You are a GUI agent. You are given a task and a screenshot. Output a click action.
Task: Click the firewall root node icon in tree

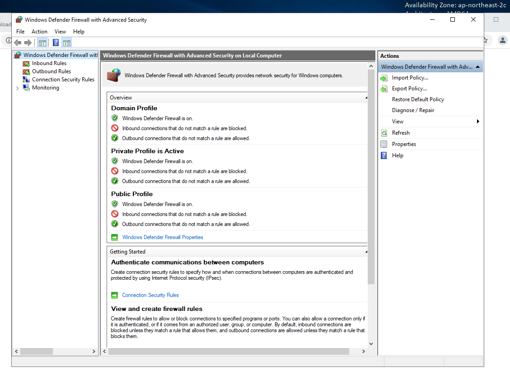pos(18,55)
